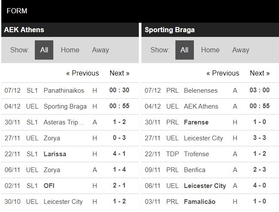279x212 pixels.
Task: Open Belenenses fixture at 03 : 00
Action: pyautogui.click(x=200, y=91)
